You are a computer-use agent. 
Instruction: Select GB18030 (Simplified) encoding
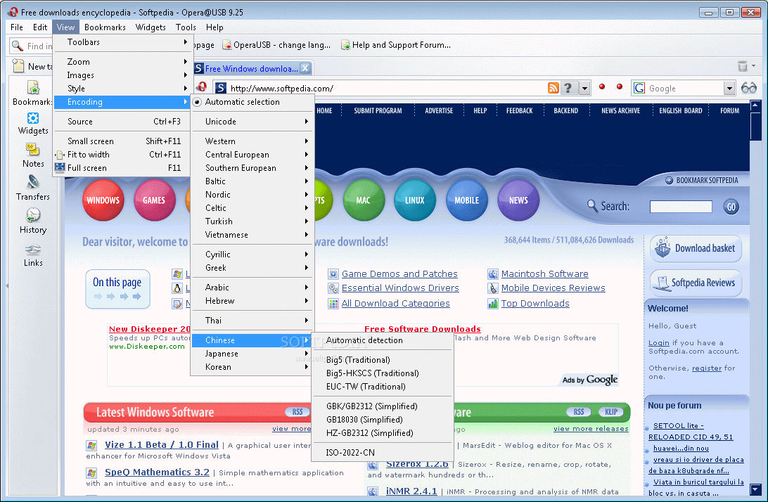[x=382, y=420]
